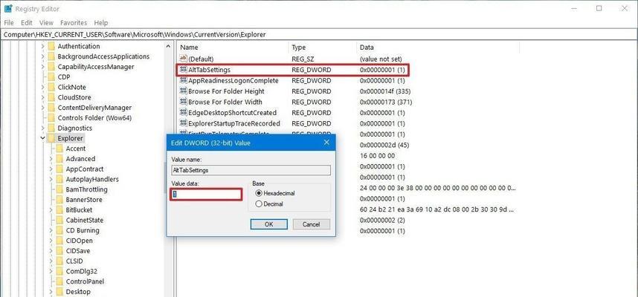The width and height of the screenshot is (638, 297).
Task: Click the Advanced folder icon
Action: click(x=59, y=159)
